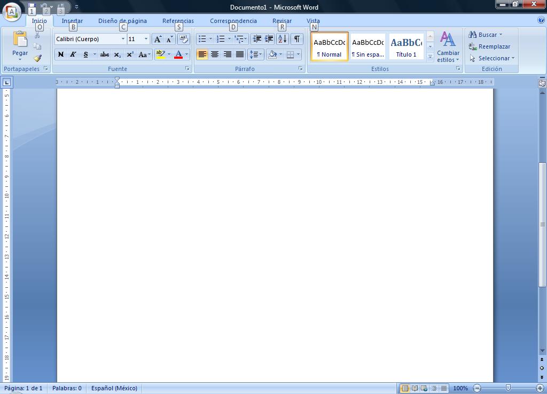Expand the styles gallery More arrow
The width and height of the screenshot is (547, 394).
[x=430, y=56]
